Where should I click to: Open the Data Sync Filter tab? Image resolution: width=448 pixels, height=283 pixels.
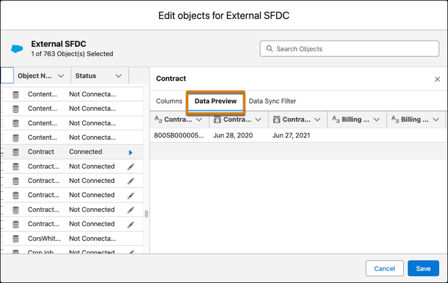coord(272,101)
